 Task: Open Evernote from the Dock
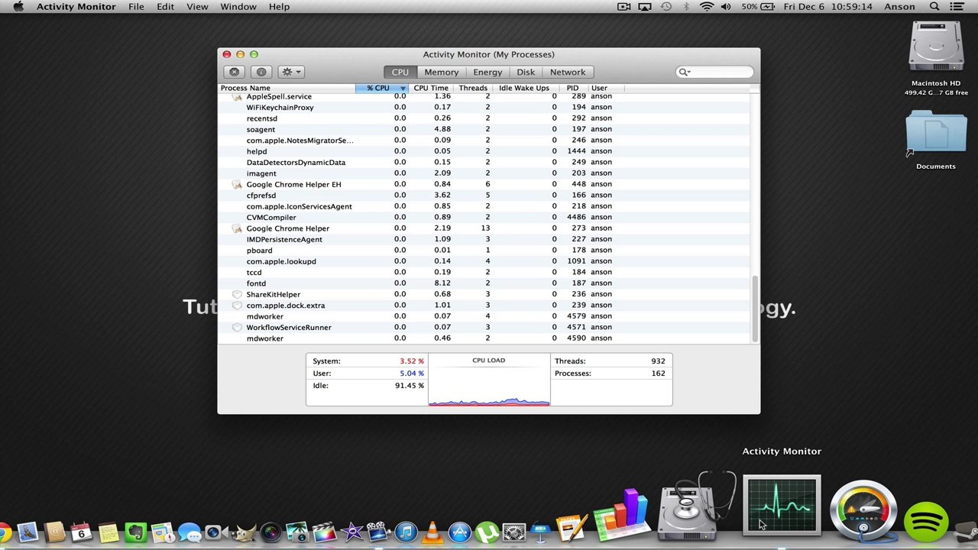[x=135, y=531]
